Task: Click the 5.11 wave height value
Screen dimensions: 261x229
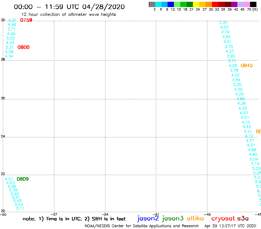Action: [x=20, y=208]
